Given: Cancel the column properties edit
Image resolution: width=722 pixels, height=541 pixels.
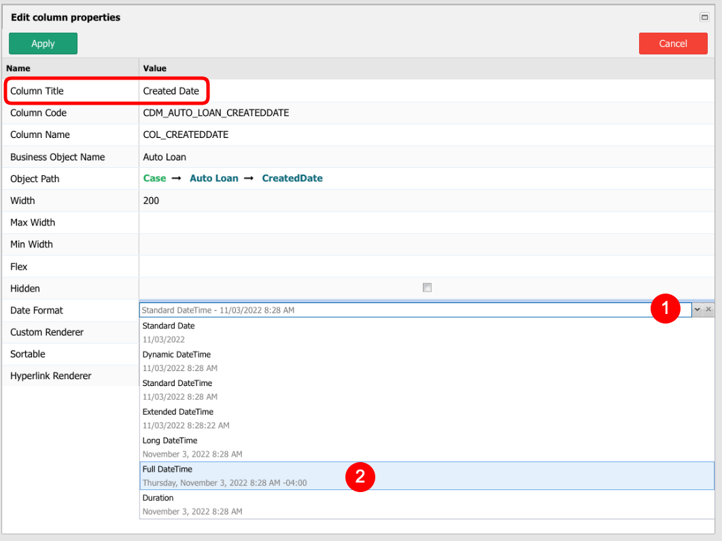Looking at the screenshot, I should (673, 43).
